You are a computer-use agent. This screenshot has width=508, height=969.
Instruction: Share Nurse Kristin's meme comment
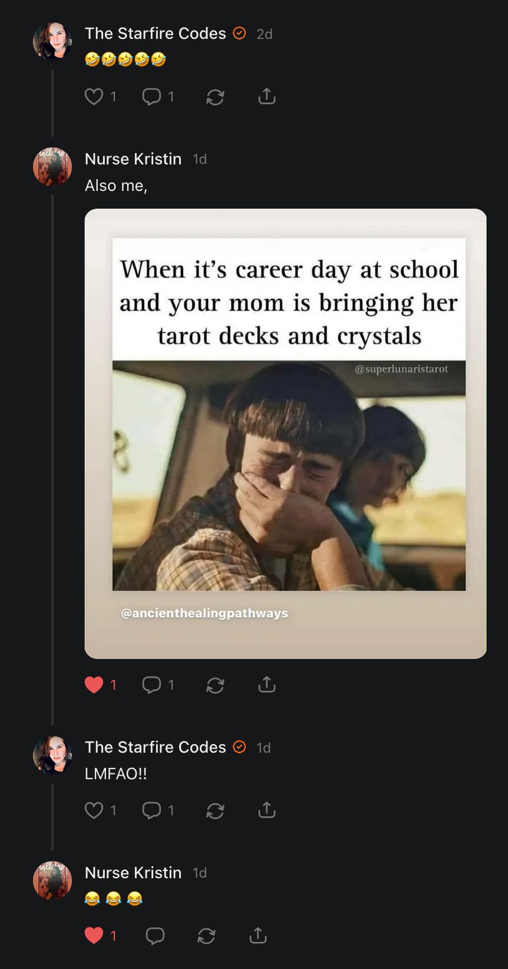[267, 684]
